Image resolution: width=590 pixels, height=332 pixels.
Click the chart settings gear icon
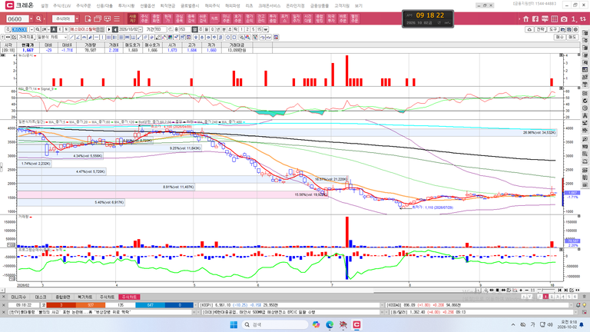(575, 29)
